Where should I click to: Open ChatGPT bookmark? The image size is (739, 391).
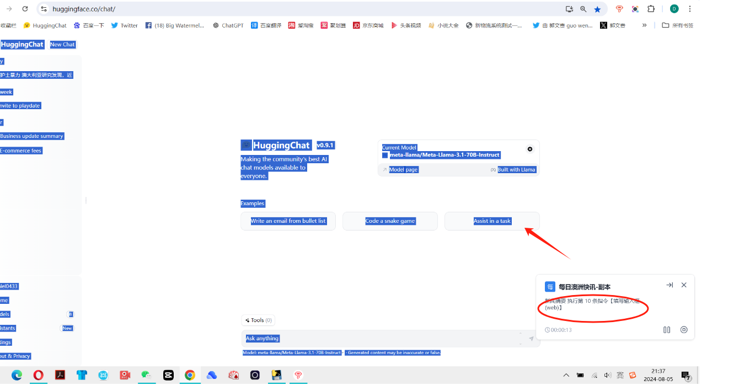click(x=228, y=25)
